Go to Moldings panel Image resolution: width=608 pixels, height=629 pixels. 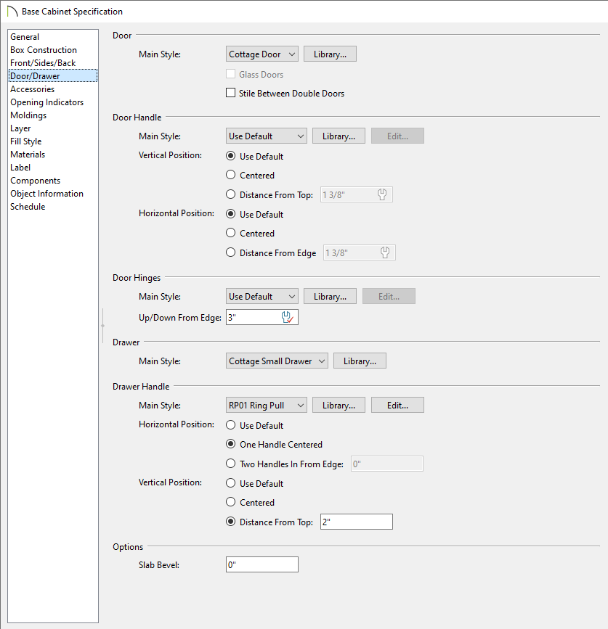[52, 115]
